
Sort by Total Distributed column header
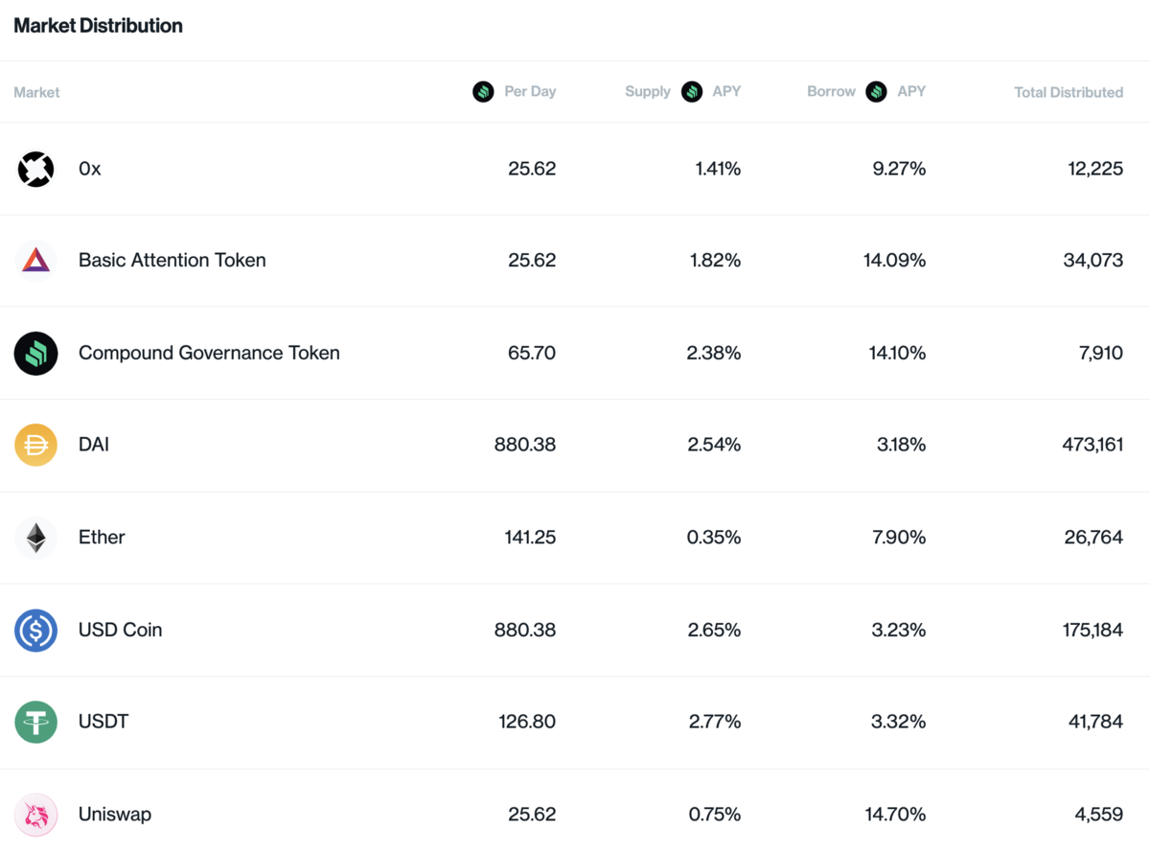(x=1069, y=92)
